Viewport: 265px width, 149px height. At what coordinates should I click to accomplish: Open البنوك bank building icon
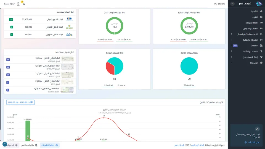(x=261, y=17)
